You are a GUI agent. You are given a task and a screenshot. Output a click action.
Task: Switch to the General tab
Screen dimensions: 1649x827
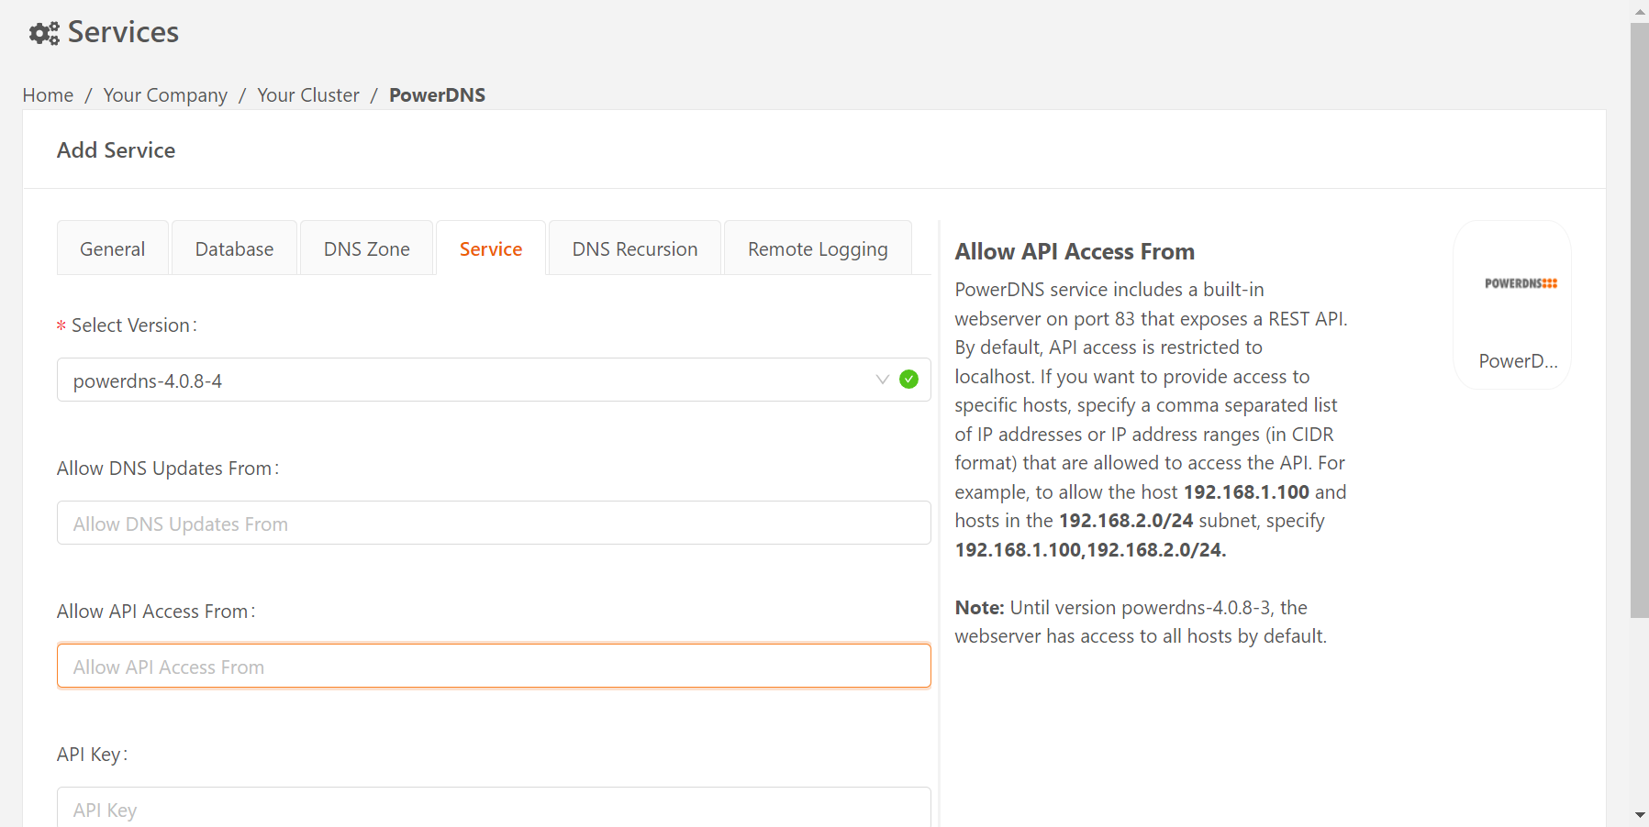[x=112, y=248]
